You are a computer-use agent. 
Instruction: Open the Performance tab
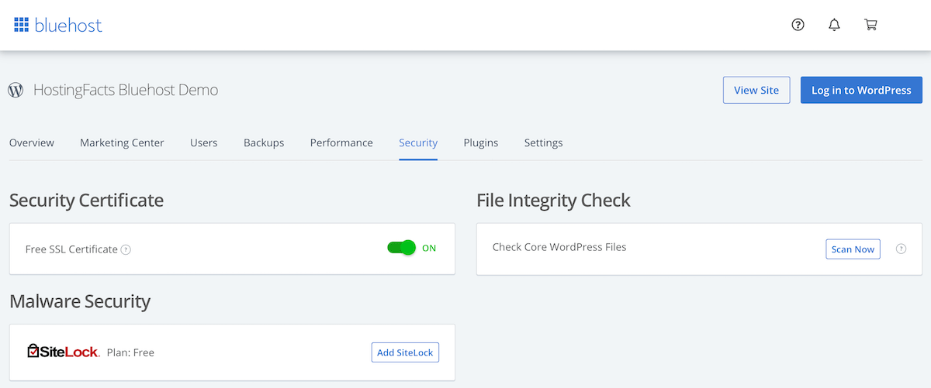(x=341, y=142)
